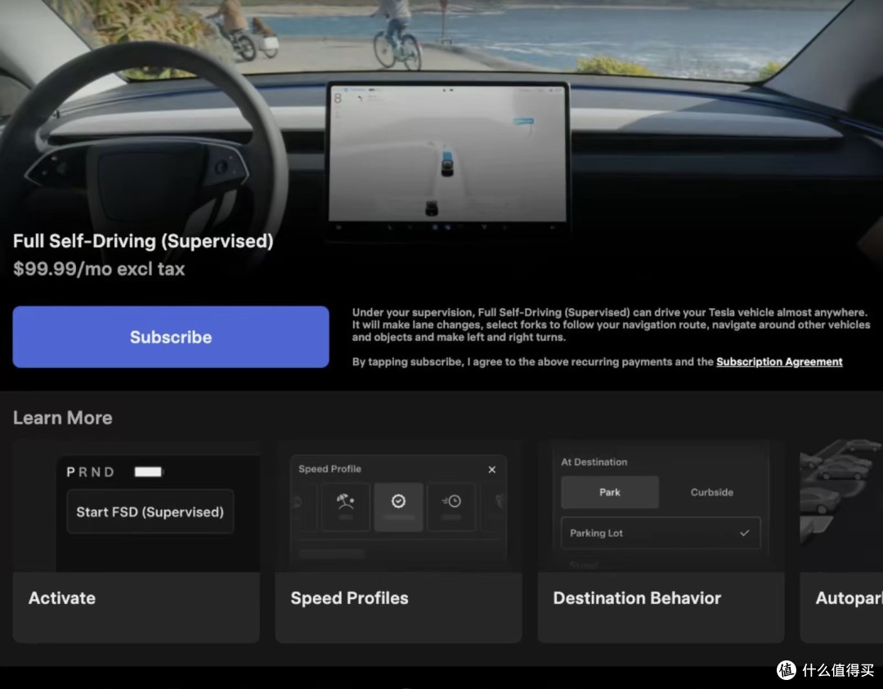
Task: Click the Speed Profile popup title
Action: 329,469
